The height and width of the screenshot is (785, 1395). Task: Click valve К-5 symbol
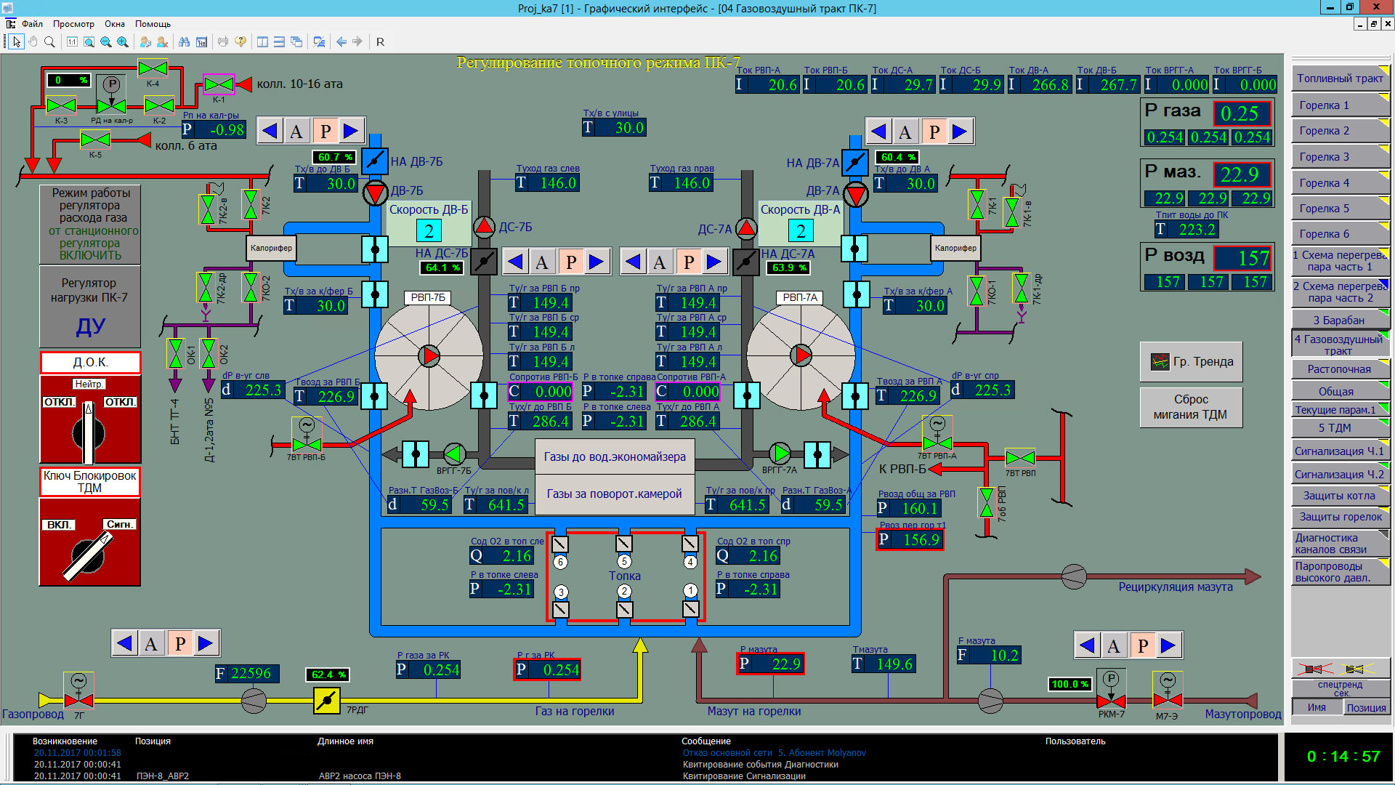coord(95,139)
